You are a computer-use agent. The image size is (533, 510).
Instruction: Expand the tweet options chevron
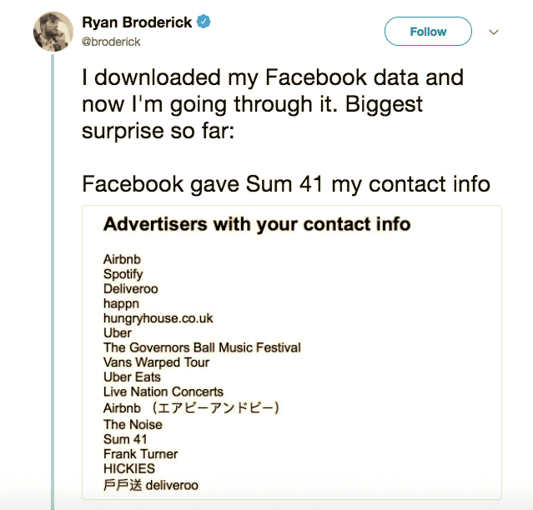(493, 32)
